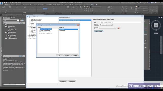Open the Утилиты ribbon panel dropdown
This screenshot has width=163, height=91.
[153, 13]
